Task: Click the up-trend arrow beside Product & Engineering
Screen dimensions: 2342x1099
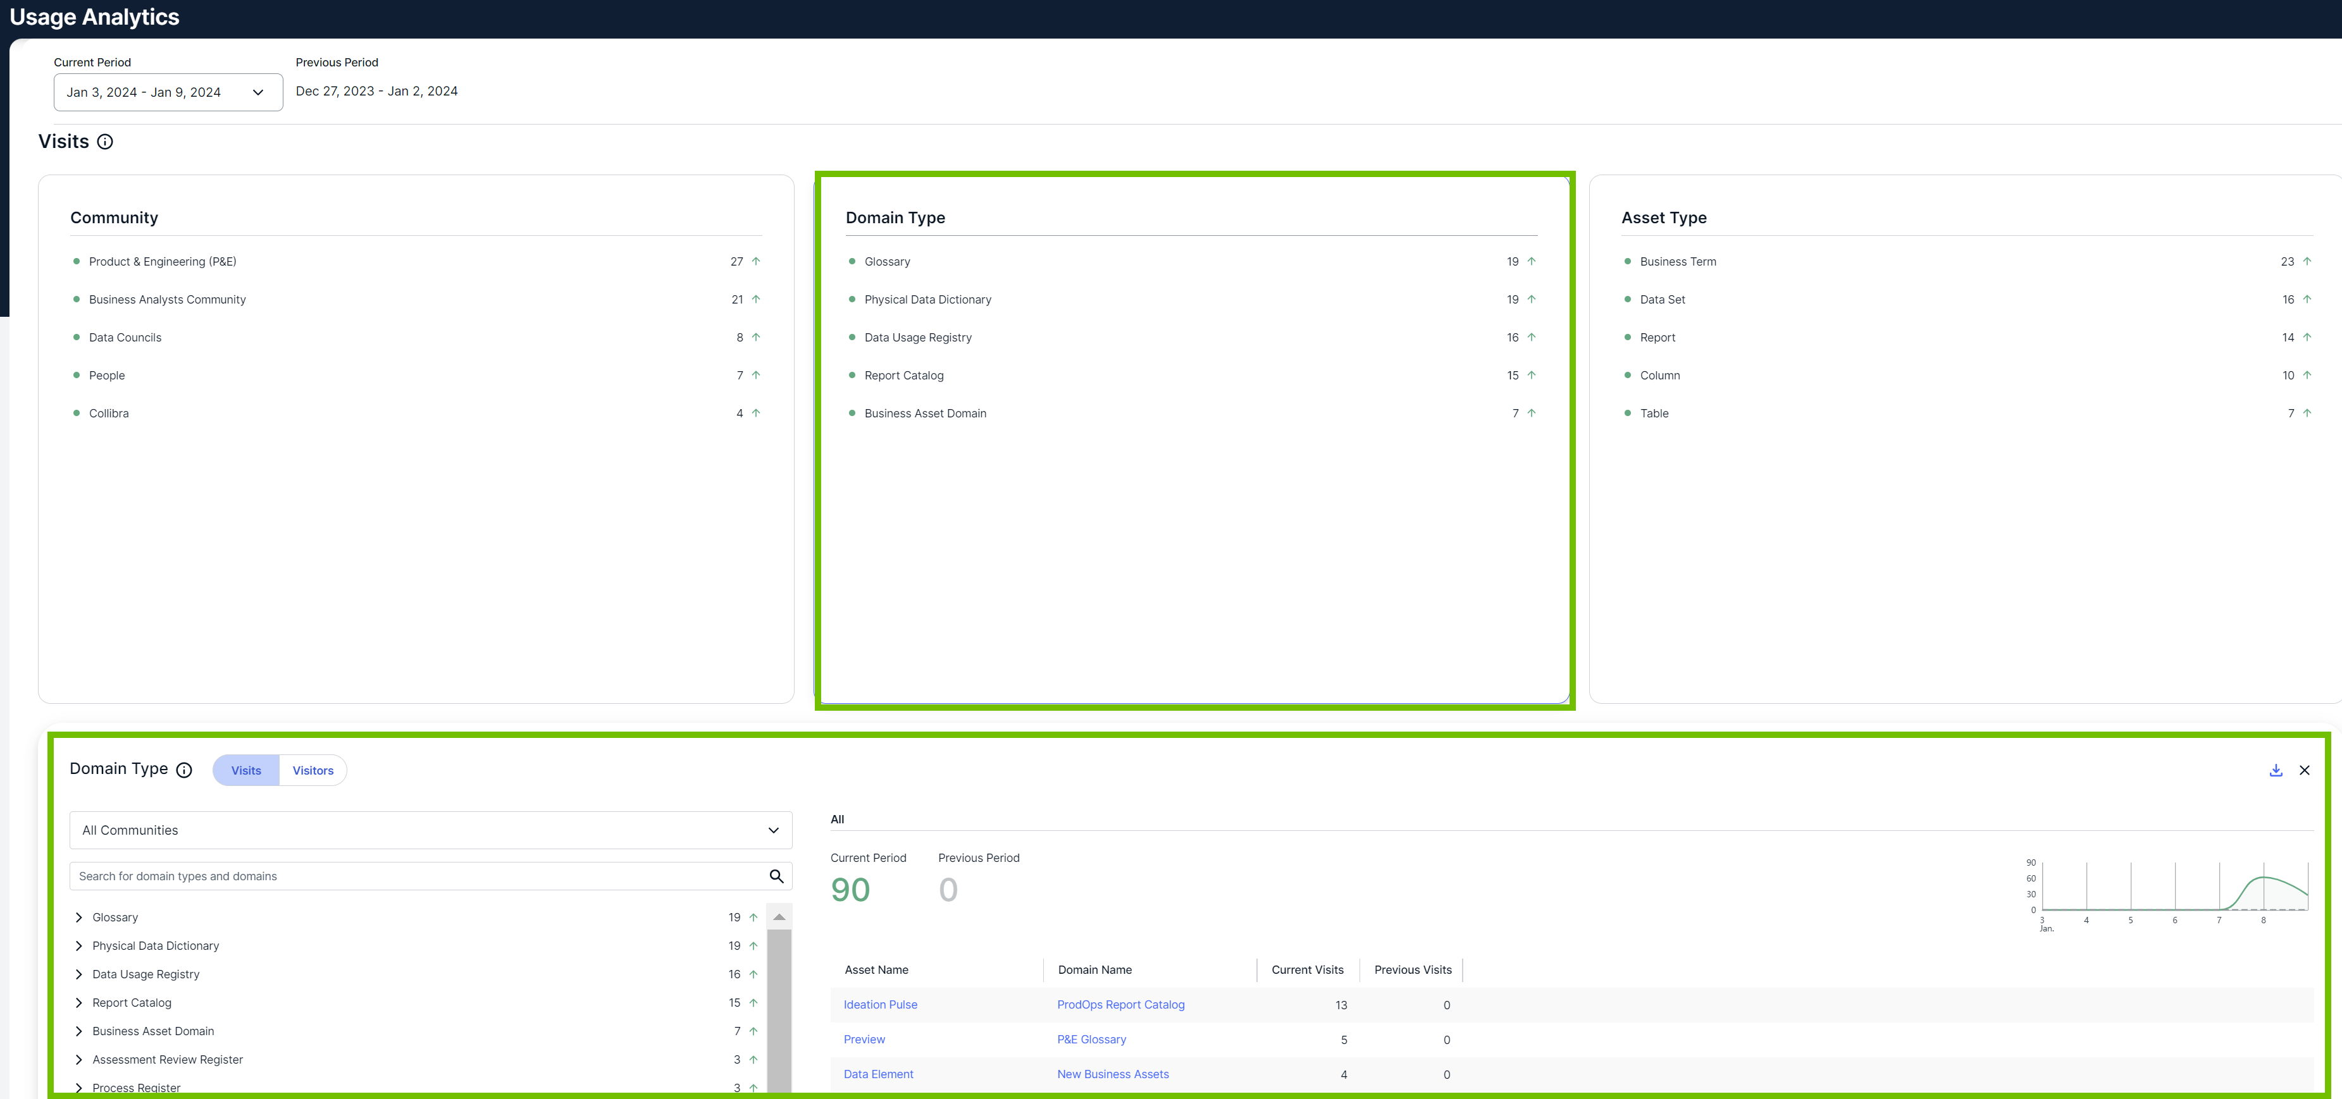Action: (755, 262)
